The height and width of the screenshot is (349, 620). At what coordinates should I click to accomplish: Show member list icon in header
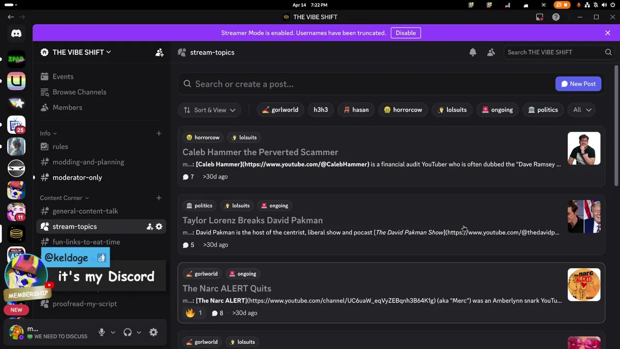(491, 52)
